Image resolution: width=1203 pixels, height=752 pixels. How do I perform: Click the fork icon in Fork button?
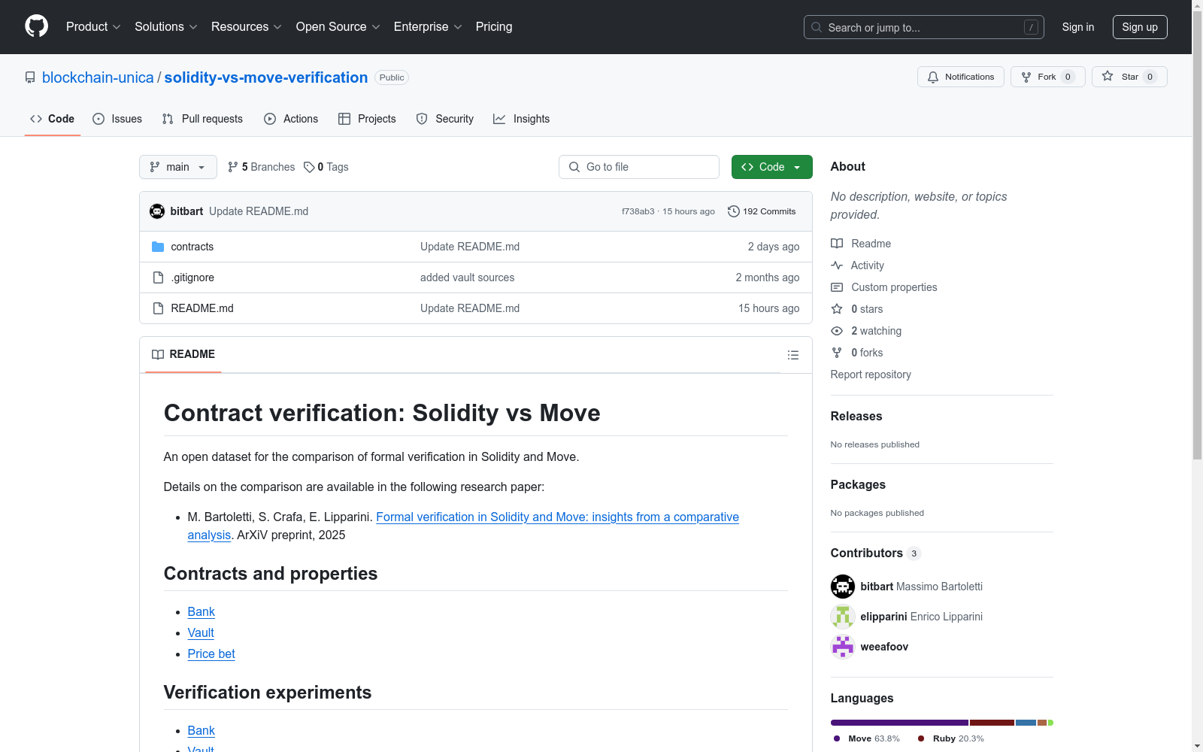pos(1026,77)
